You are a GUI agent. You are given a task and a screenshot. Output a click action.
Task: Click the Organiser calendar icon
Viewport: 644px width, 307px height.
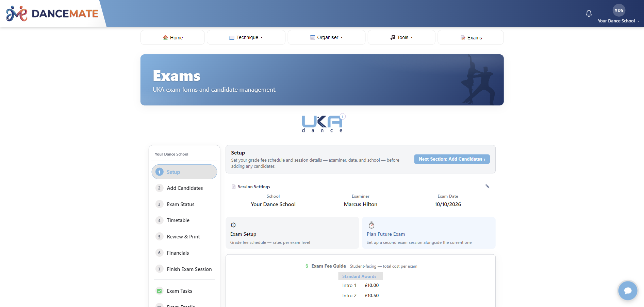pyautogui.click(x=312, y=37)
